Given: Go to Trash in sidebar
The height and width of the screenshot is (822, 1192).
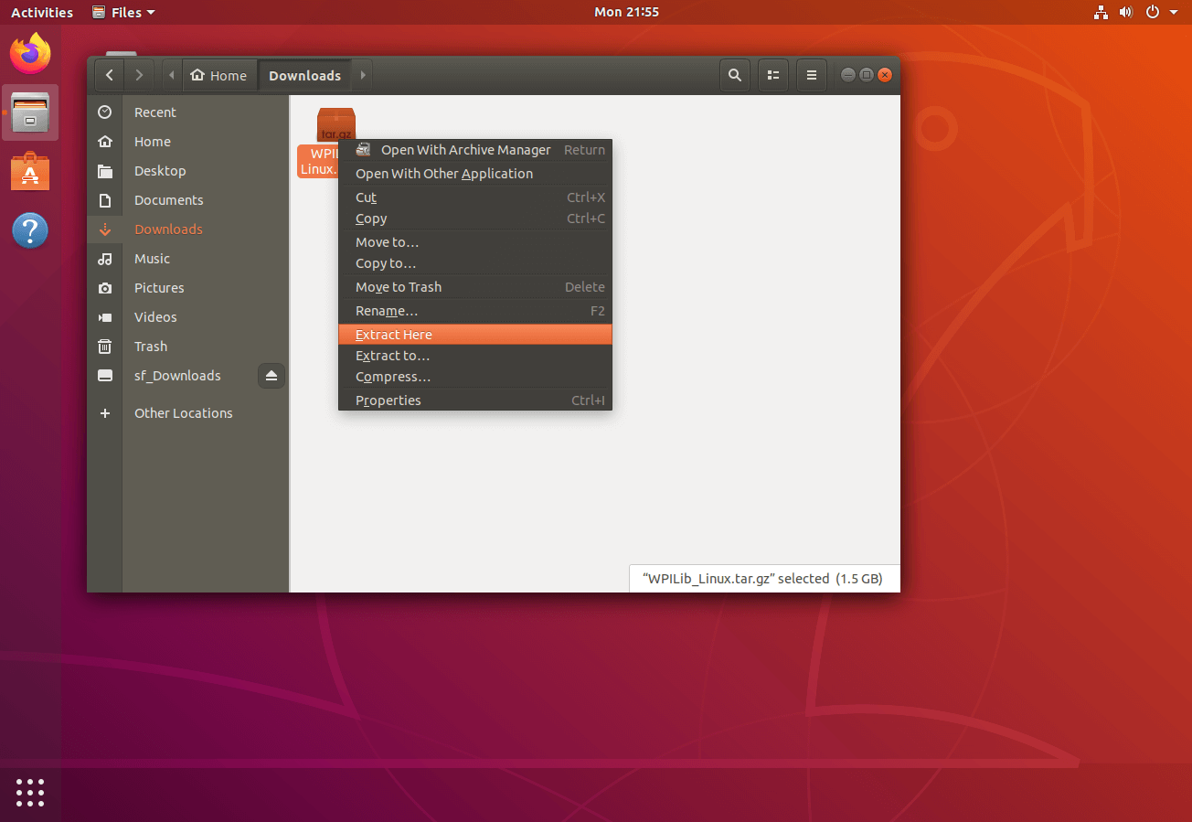Looking at the screenshot, I should (x=151, y=347).
